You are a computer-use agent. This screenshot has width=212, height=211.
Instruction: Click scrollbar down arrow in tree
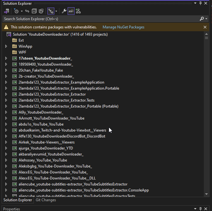click(206, 194)
